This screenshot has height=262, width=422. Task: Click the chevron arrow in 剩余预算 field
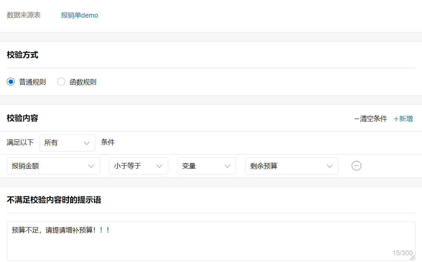(330, 166)
